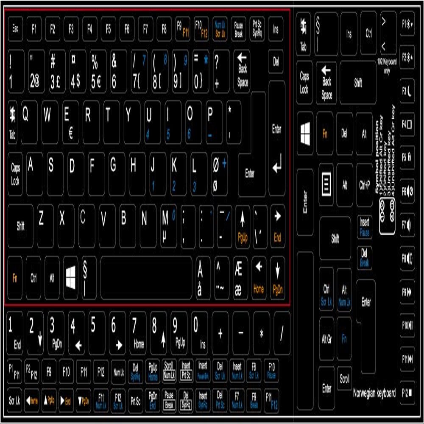Select the F9 previous track key
Image resolution: width=424 pixels, height=424 pixels.
coord(407,292)
